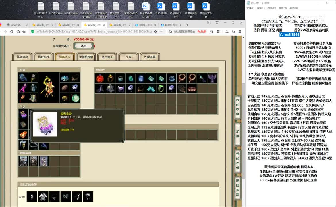Click the browser address bar URL field
Viewport: 336px width, 207px height.
(x=94, y=32)
